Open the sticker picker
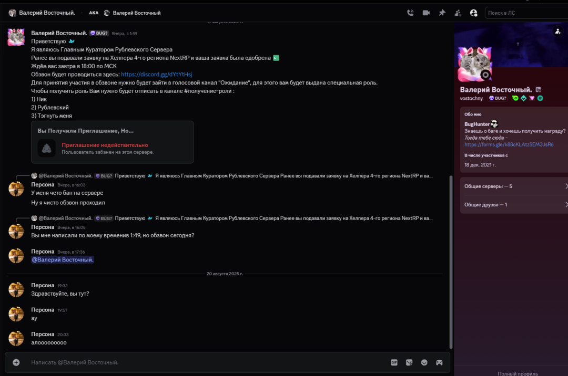Image resolution: width=568 pixels, height=376 pixels. (x=409, y=362)
